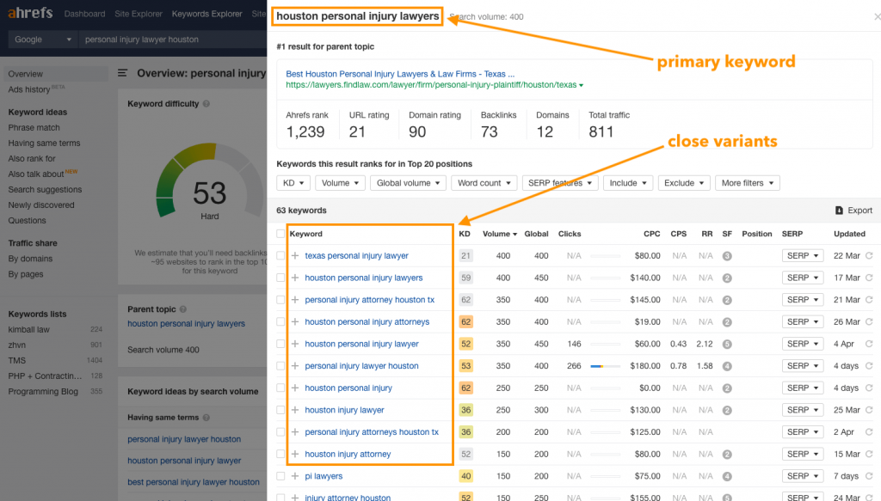
Task: Click the Keyword difficulty help icon
Action: tap(206, 104)
